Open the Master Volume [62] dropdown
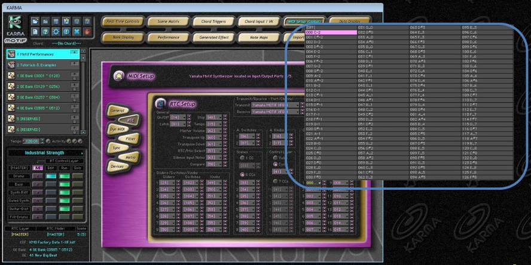Screen dimensions: 531x265 [x=214, y=131]
